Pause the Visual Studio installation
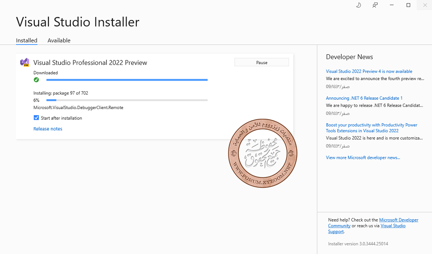The image size is (432, 254). [x=261, y=62]
